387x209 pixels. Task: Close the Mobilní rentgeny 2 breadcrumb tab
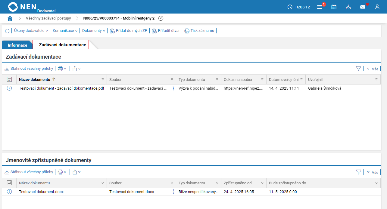(161, 18)
